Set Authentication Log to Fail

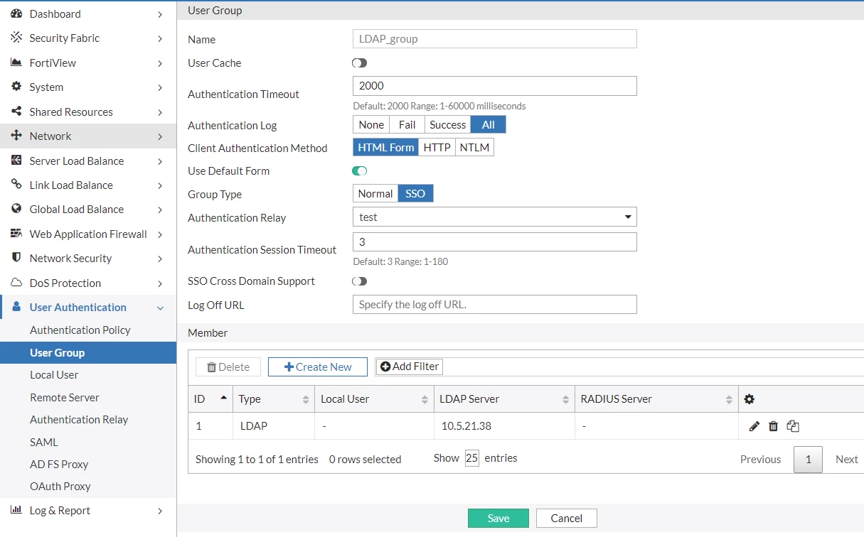(x=407, y=125)
